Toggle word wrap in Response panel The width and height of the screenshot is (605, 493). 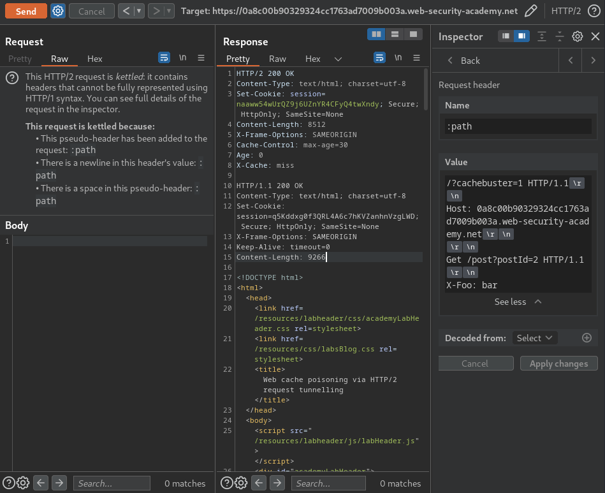click(380, 58)
